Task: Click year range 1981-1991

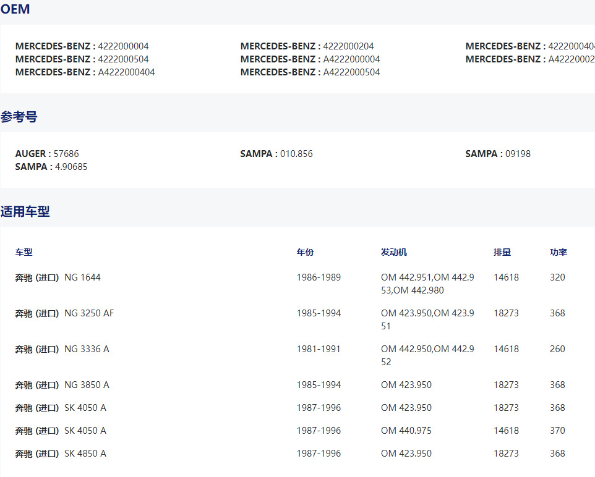Action: pyautogui.click(x=319, y=349)
